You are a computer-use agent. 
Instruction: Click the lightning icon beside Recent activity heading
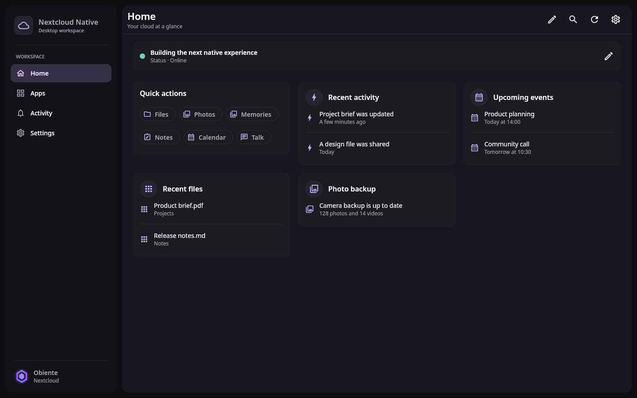coord(314,97)
